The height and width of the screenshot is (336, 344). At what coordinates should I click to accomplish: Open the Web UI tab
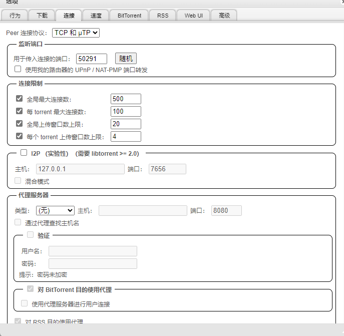click(x=193, y=16)
